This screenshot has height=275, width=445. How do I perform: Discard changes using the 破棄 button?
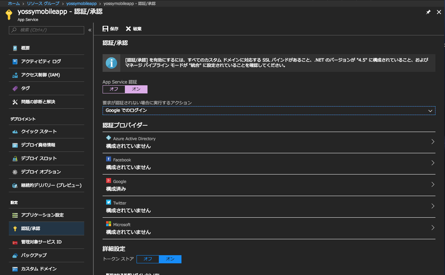(x=133, y=29)
